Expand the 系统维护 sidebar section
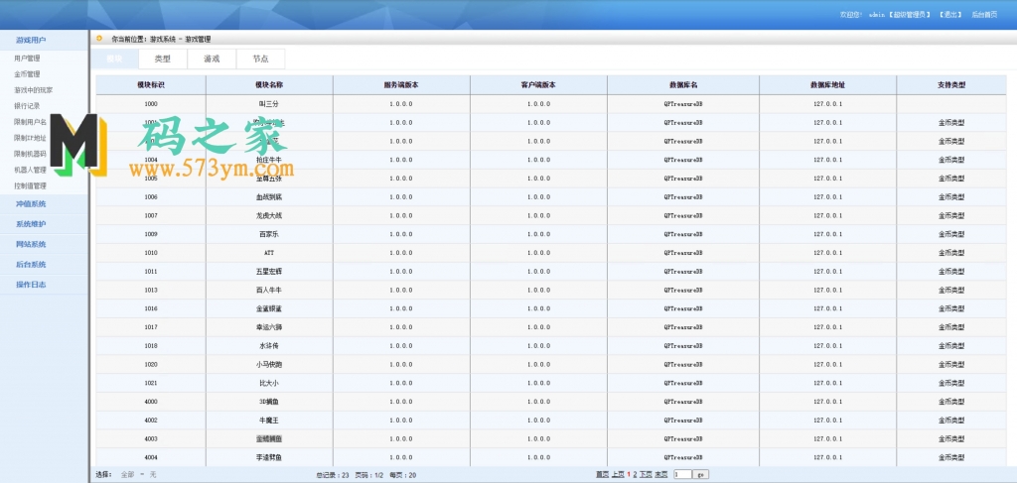 pyautogui.click(x=31, y=224)
